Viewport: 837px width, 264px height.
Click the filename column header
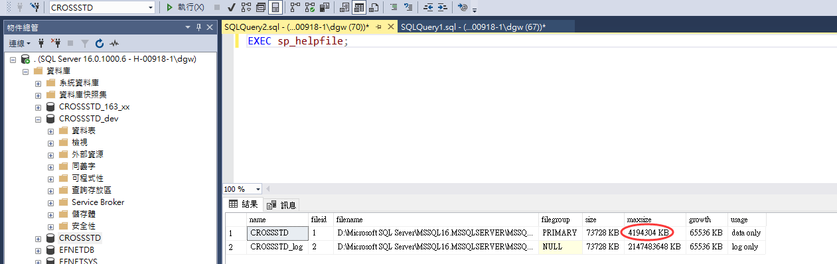[x=436, y=220]
